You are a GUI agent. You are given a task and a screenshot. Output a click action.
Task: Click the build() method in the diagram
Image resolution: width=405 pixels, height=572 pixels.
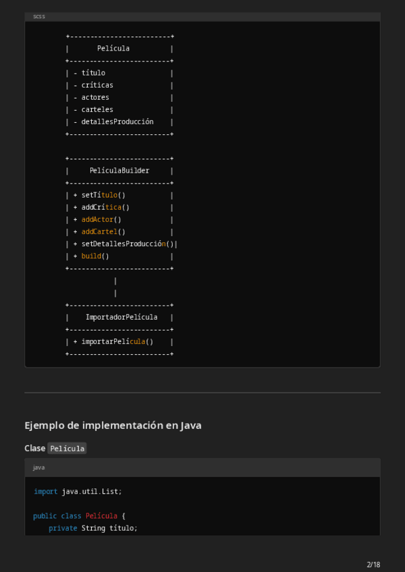pyautogui.click(x=95, y=256)
